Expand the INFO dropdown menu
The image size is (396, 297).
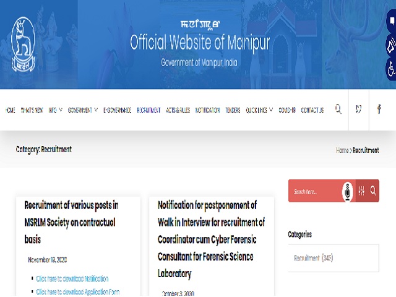click(x=55, y=110)
